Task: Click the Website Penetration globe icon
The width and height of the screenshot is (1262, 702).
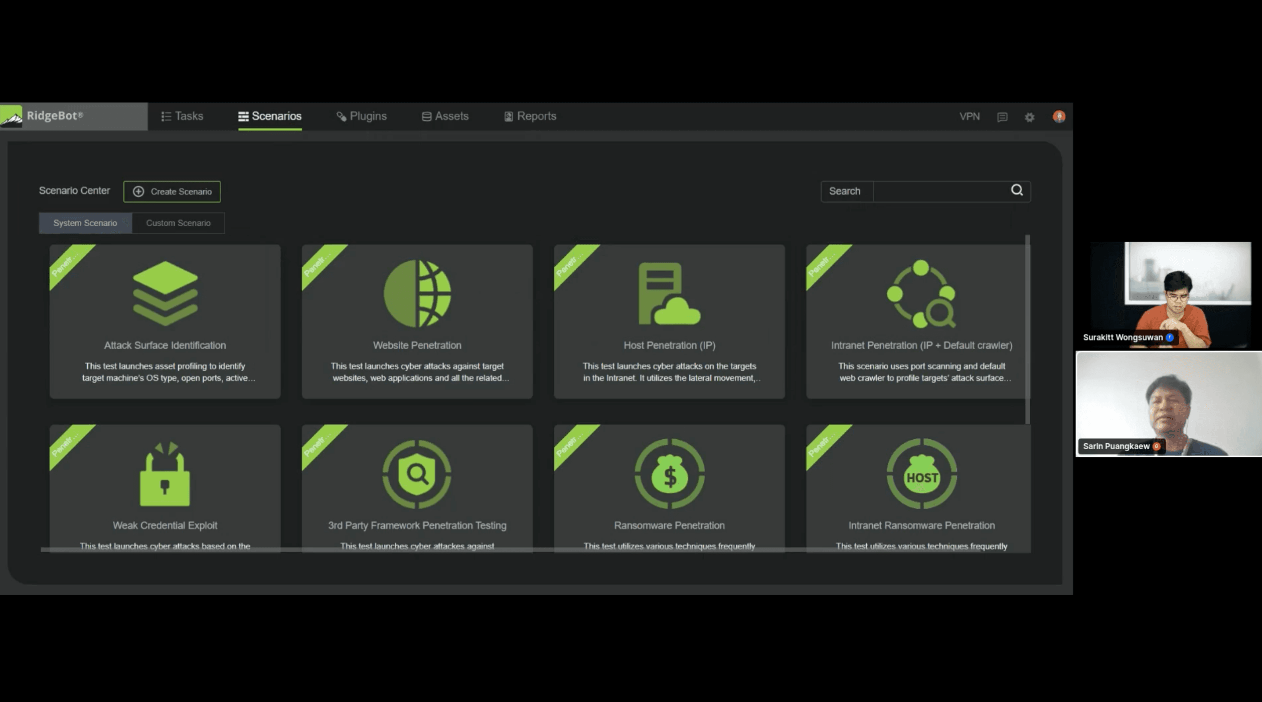Action: click(x=417, y=294)
